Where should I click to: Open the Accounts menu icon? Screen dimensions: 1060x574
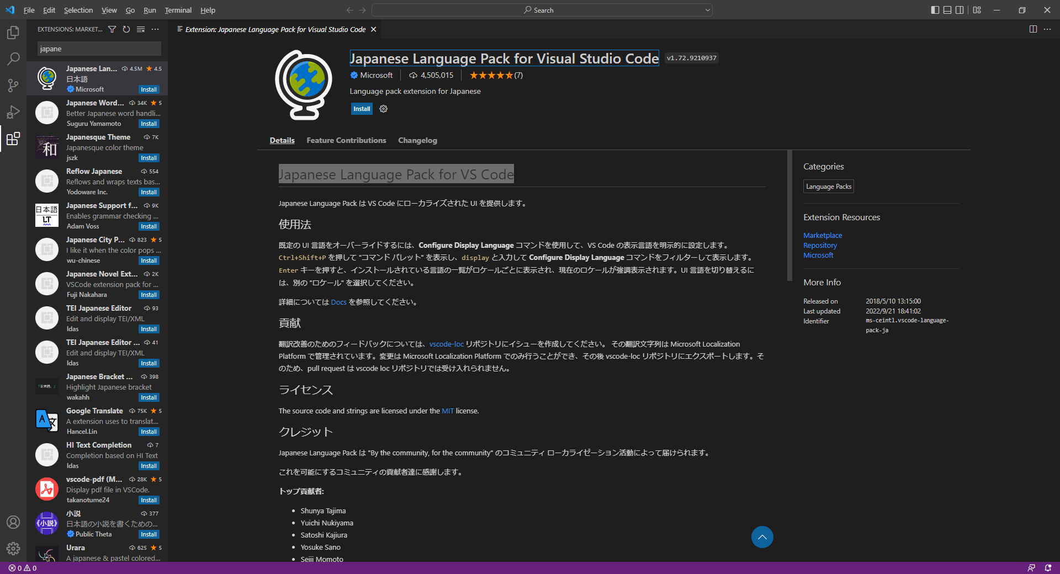point(13,522)
